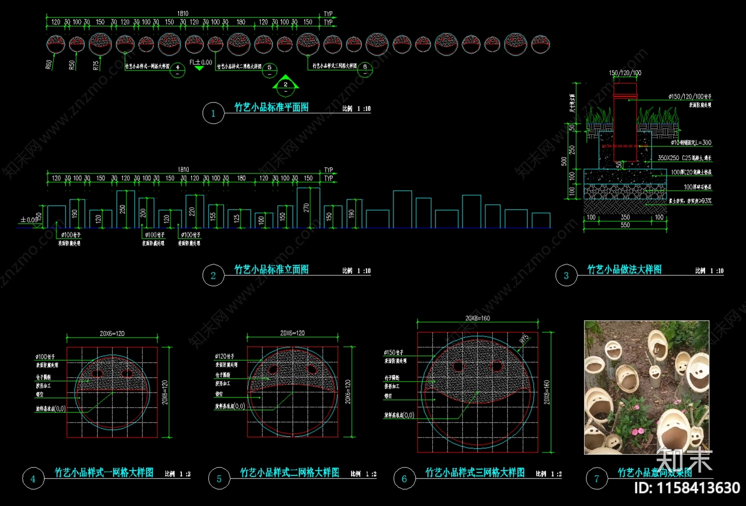Select the R60 radius label
The height and width of the screenshot is (506, 746).
click(49, 65)
